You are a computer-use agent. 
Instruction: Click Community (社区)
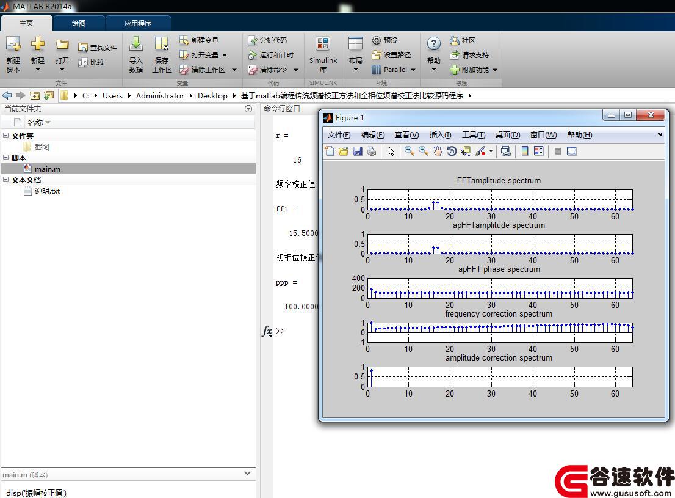click(x=463, y=40)
